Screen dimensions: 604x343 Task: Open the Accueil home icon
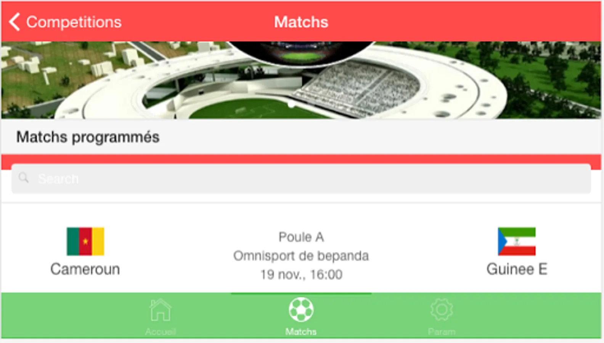click(x=161, y=310)
